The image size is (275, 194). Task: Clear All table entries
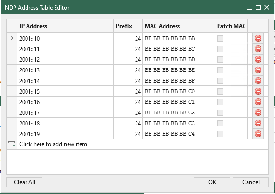[25, 182]
